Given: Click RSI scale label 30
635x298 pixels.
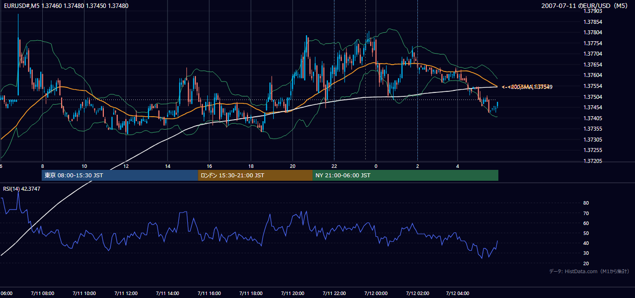Looking at the screenshot, I should [x=586, y=253].
